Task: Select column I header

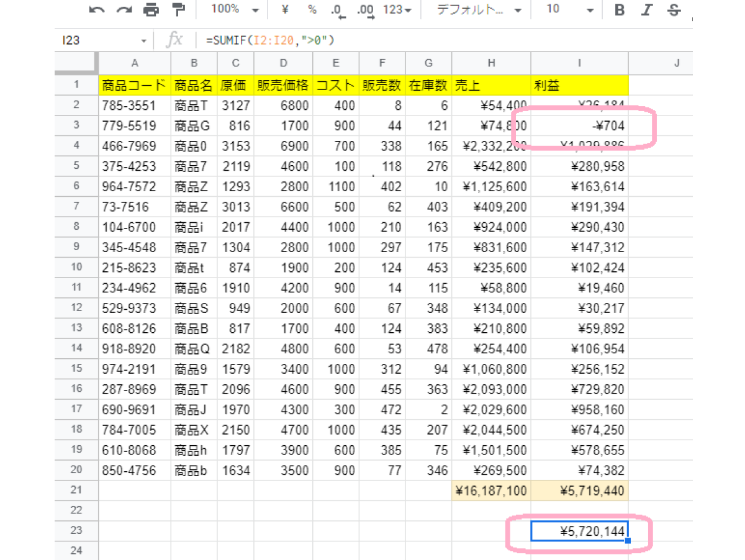Action: coord(579,63)
